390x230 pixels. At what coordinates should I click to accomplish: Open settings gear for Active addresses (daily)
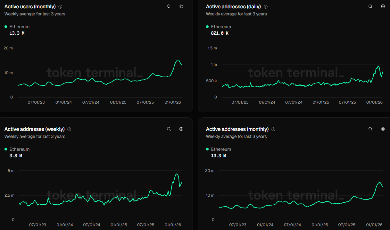[383, 6]
